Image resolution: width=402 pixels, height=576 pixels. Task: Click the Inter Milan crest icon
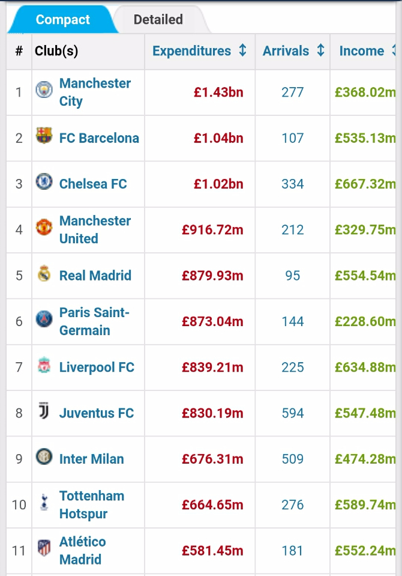[44, 457]
